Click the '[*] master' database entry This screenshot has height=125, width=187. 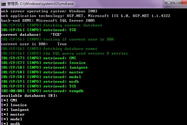tap(13, 114)
